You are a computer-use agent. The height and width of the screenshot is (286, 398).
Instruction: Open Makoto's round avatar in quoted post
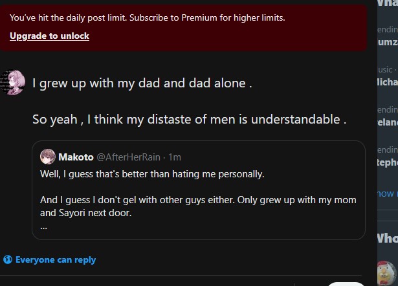click(x=48, y=157)
